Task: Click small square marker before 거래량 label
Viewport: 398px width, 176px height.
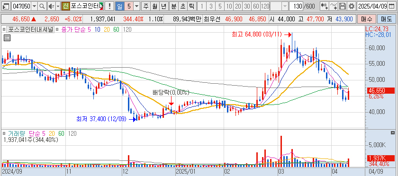Action: (4, 133)
